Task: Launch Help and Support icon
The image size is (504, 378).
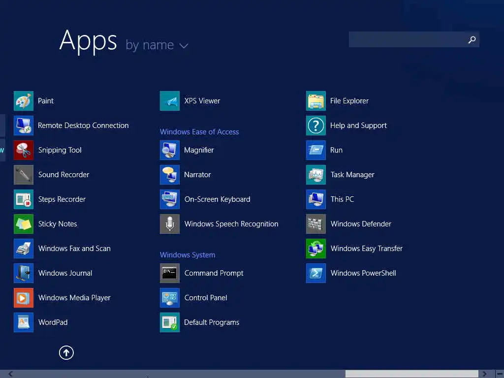Action: pos(316,126)
